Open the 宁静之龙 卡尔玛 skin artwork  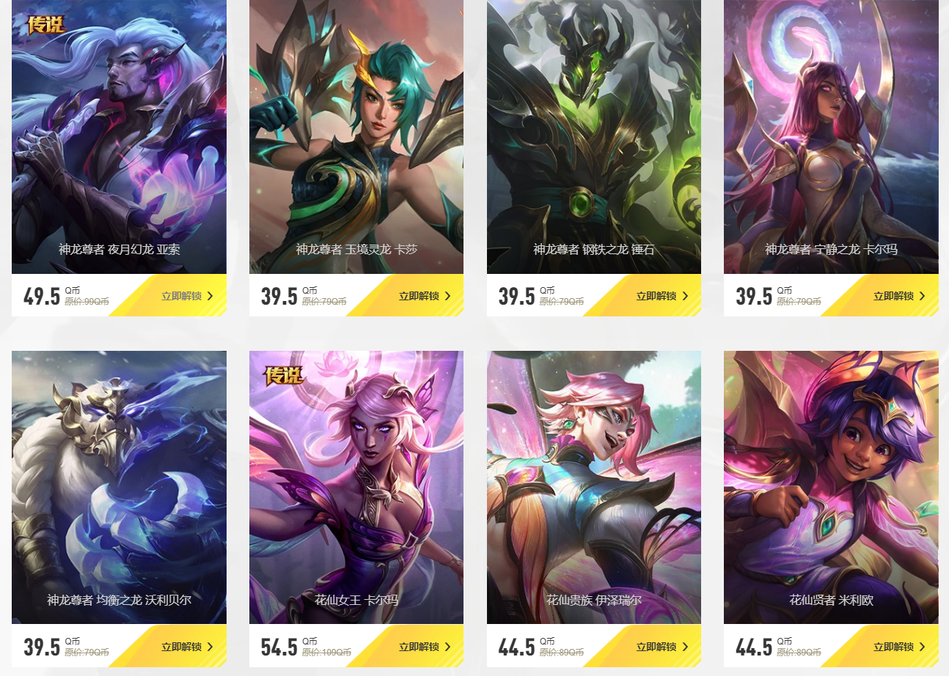click(831, 137)
